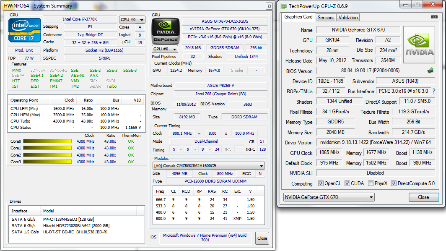Click the GPU Clock 1065 MHz field

[x=329, y=152]
